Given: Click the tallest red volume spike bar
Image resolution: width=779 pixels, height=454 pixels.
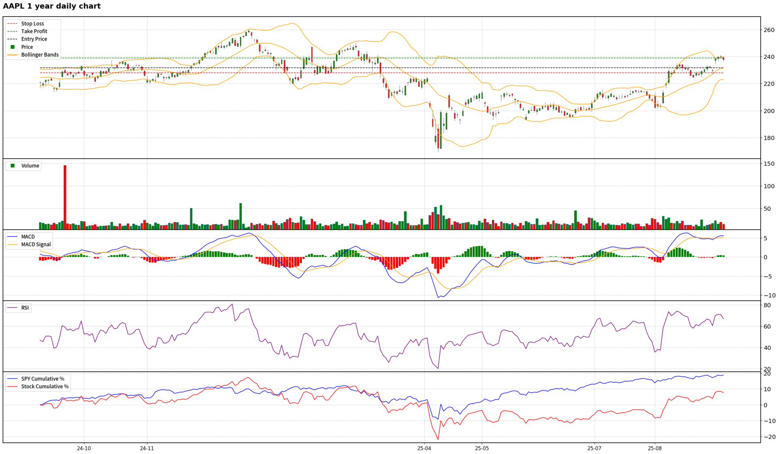Looking at the screenshot, I should pyautogui.click(x=65, y=197).
